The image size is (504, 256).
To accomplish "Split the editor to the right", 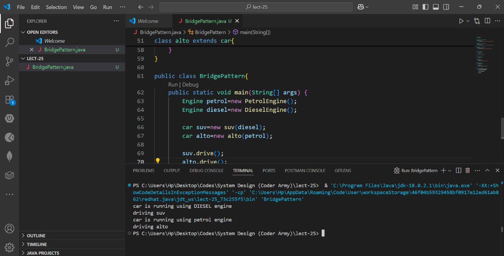I will tap(488, 21).
